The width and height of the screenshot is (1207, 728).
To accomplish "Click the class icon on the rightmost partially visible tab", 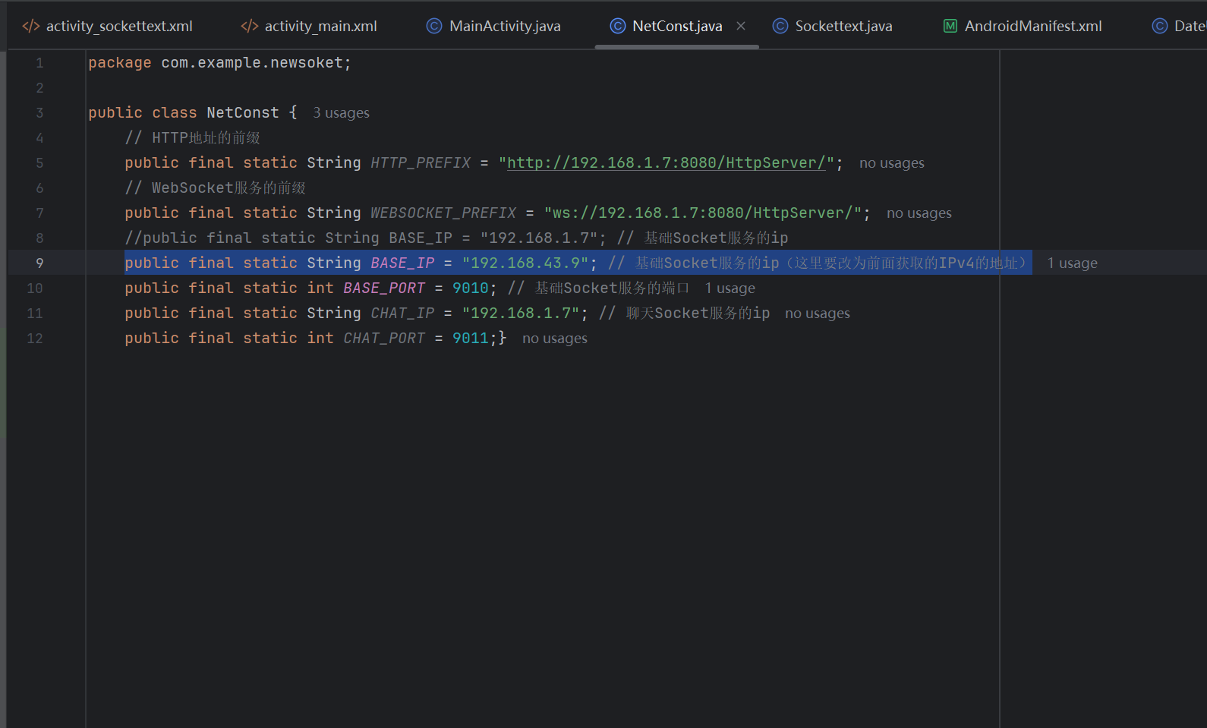I will 1159,27.
